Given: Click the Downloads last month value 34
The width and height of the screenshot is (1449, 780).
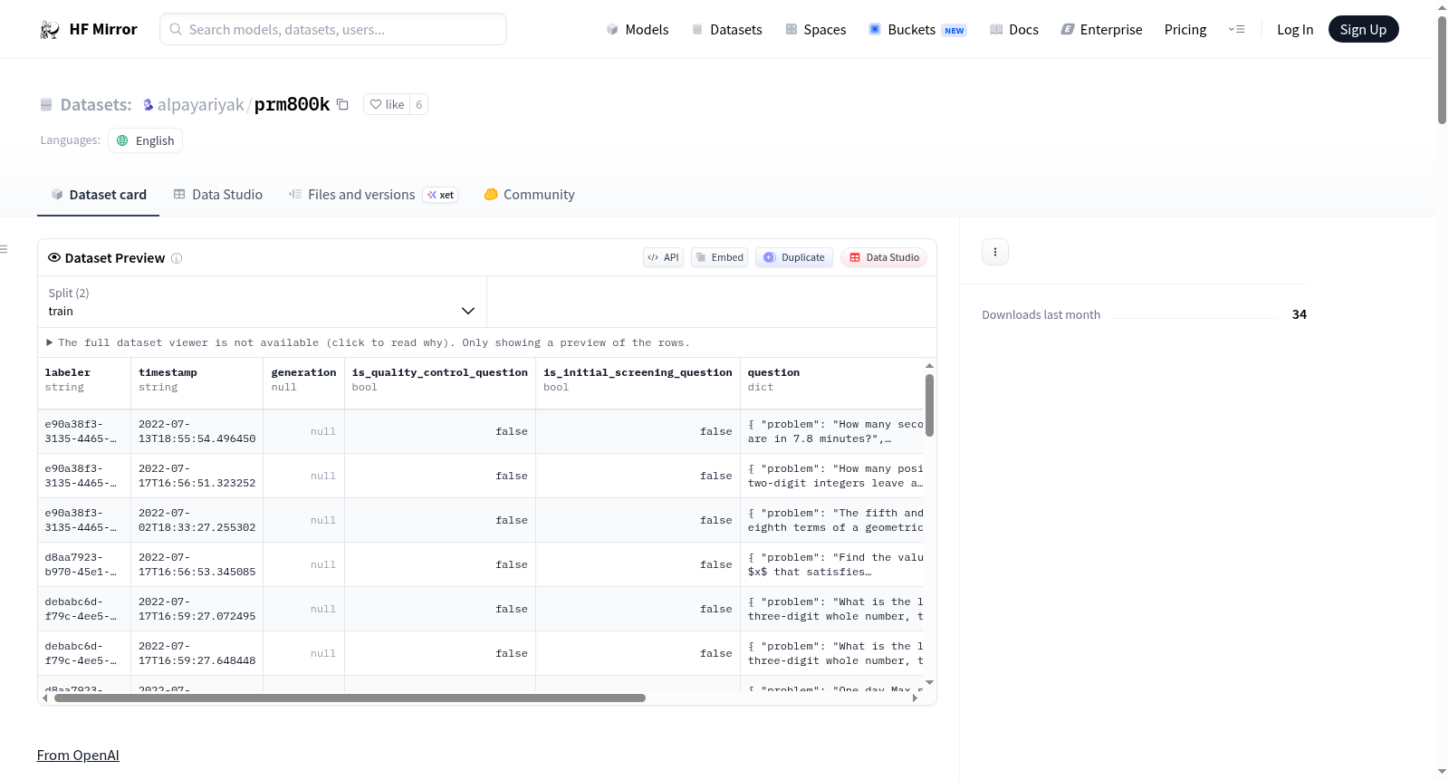Looking at the screenshot, I should 1300,314.
